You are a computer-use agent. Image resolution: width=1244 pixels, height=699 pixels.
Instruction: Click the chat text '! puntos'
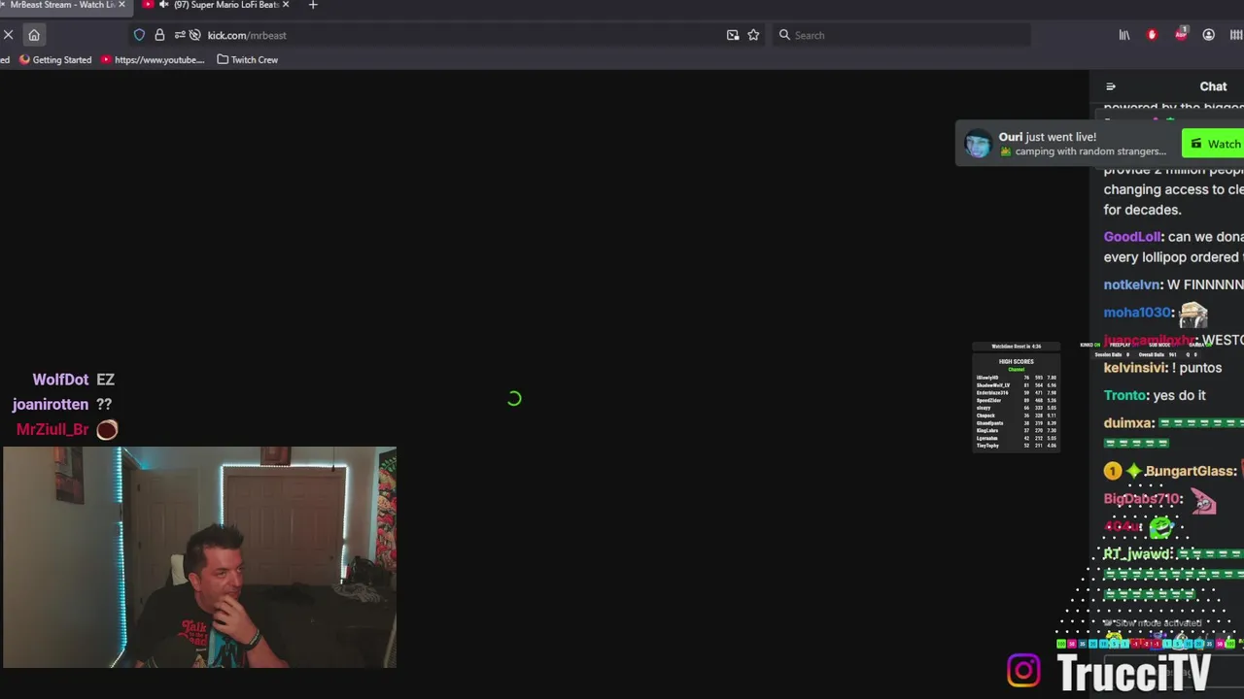point(1197,368)
